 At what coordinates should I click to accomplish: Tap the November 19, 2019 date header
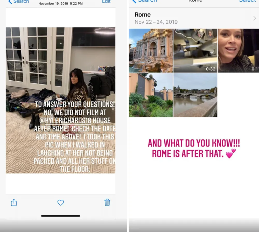(60, 4)
